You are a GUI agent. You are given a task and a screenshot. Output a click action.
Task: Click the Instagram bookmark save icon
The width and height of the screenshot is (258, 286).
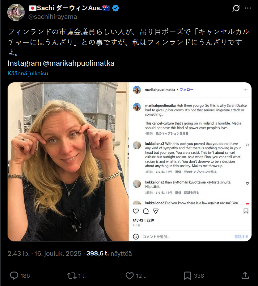pyautogui.click(x=246, y=211)
